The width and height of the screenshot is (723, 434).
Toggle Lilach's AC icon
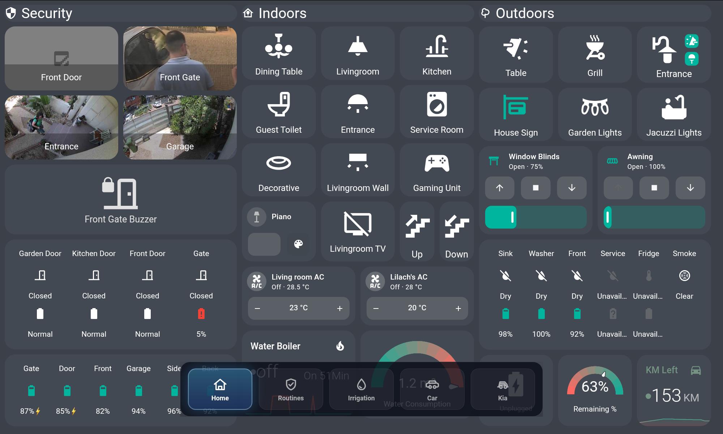[375, 281]
